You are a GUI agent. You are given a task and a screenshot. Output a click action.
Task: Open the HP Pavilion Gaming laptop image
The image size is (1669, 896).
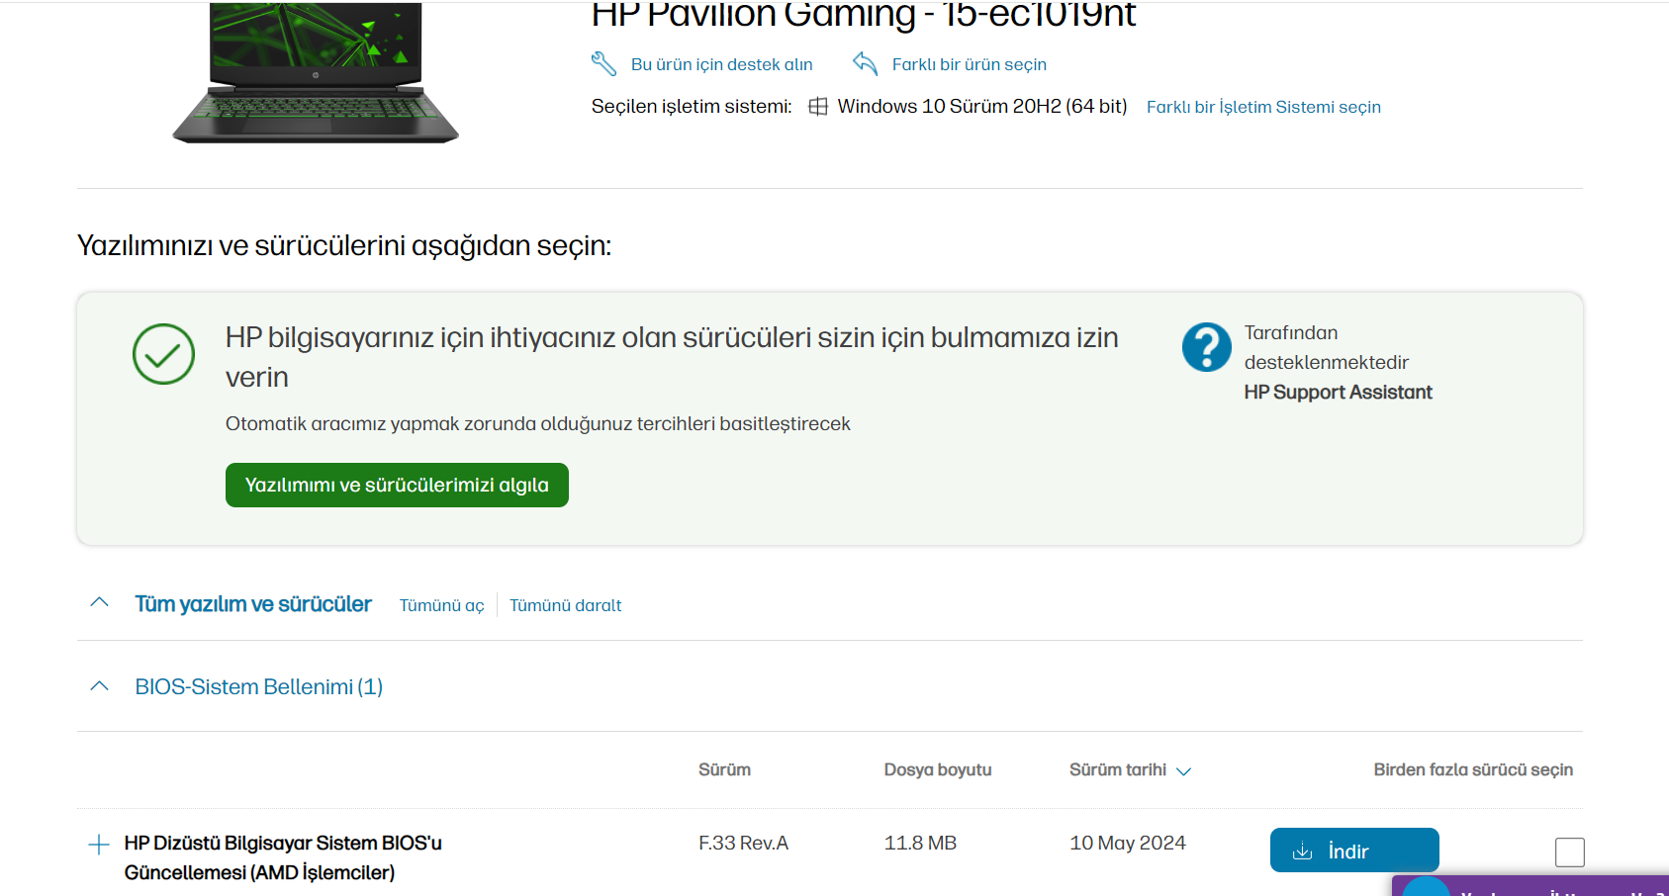(x=316, y=73)
